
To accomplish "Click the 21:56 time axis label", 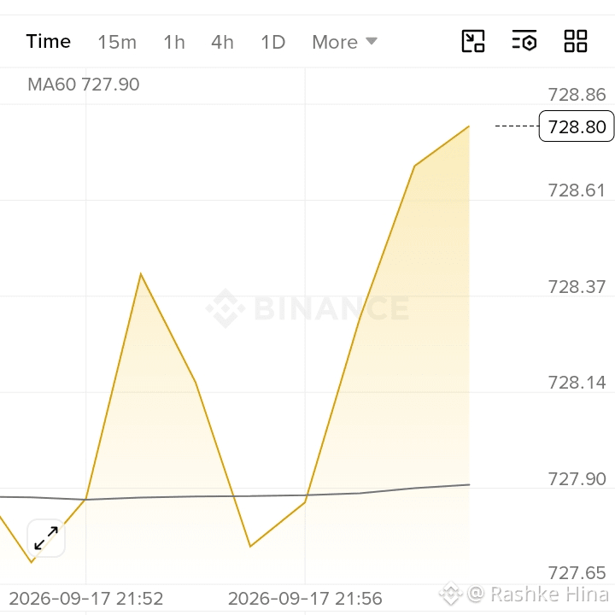I will coord(305,599).
